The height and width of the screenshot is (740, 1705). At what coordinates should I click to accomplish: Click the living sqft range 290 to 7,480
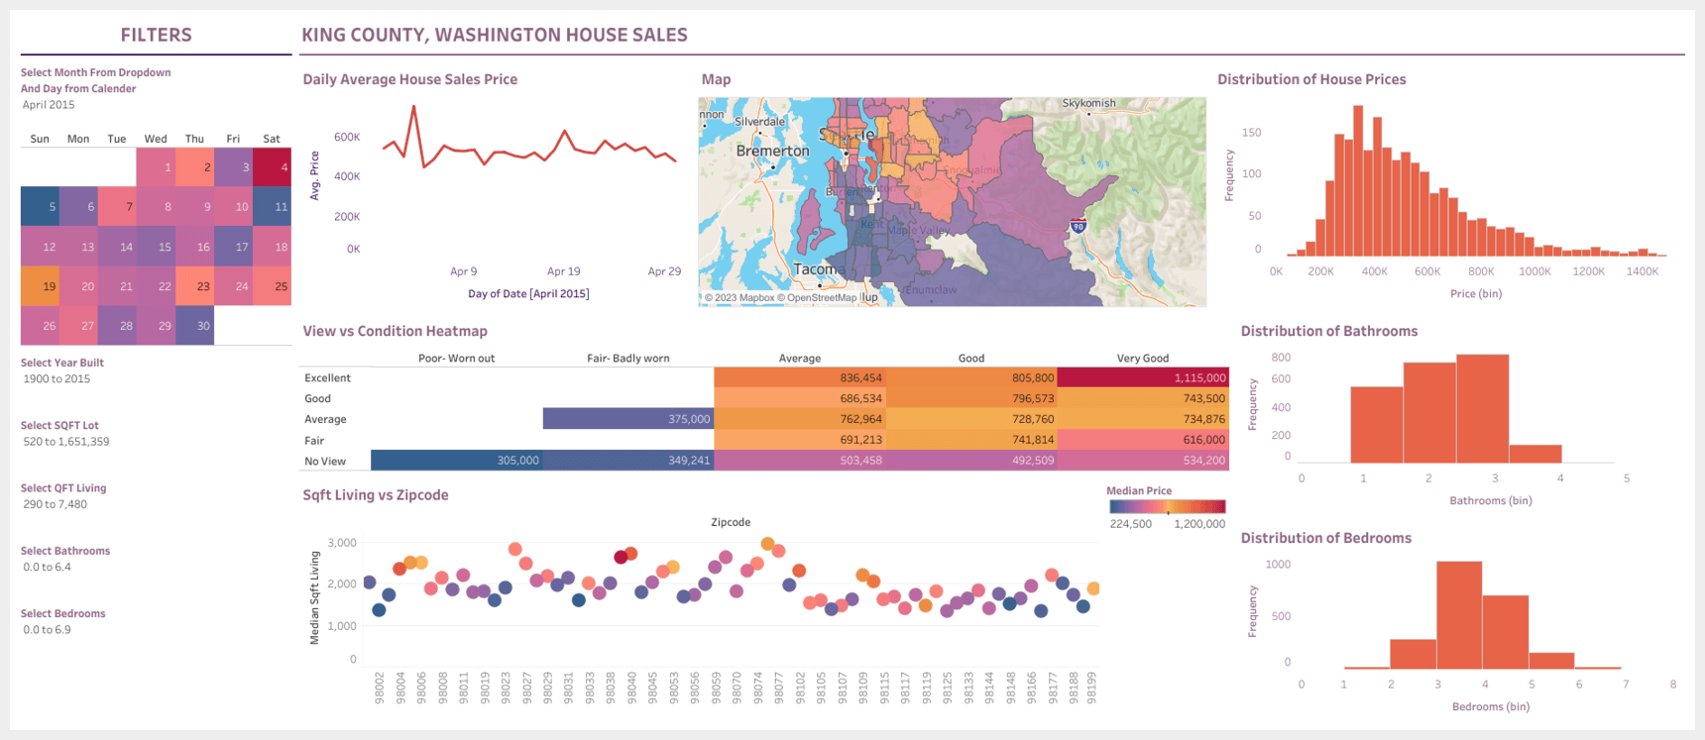56,504
